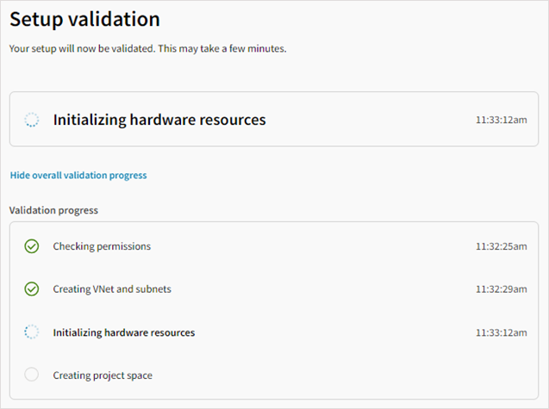Click the top status card's empty area
This screenshot has width=549, height=409.
(368, 120)
